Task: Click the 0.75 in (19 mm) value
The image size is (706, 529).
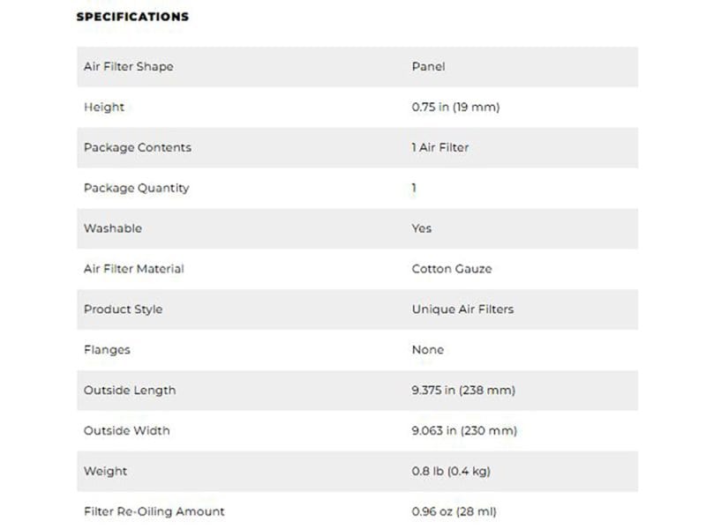Action: (x=455, y=108)
